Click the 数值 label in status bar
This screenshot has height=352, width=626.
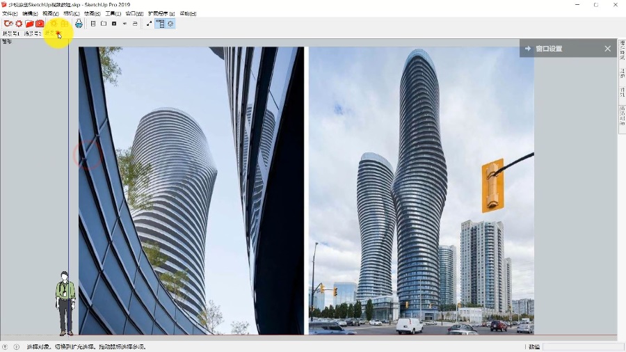pos(534,347)
